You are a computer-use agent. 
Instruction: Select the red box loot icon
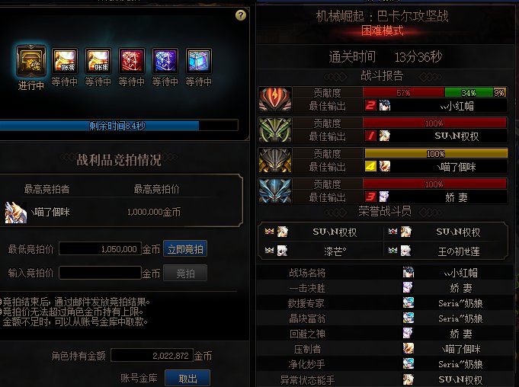[x=132, y=61]
